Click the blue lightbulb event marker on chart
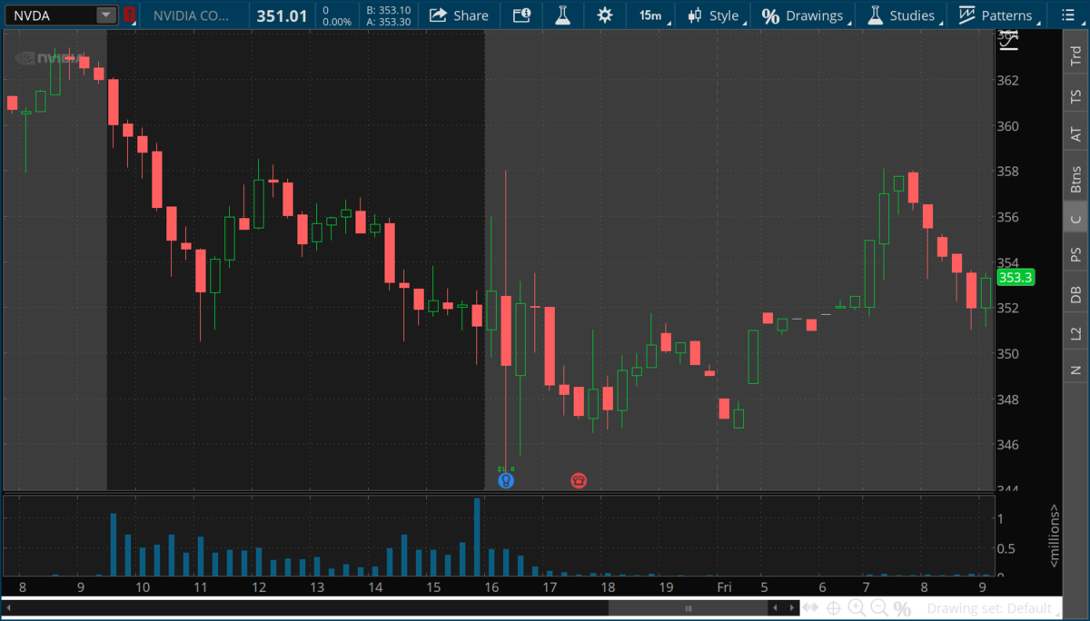The width and height of the screenshot is (1090, 621). click(506, 480)
